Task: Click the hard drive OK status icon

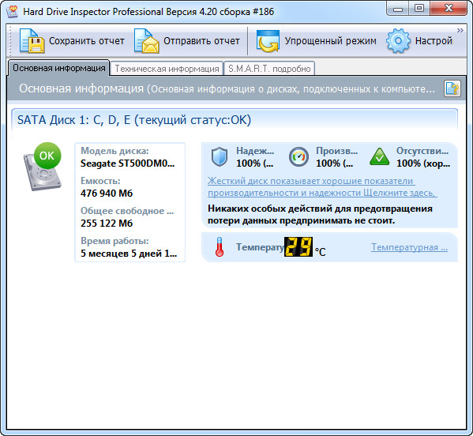Action: (43, 166)
